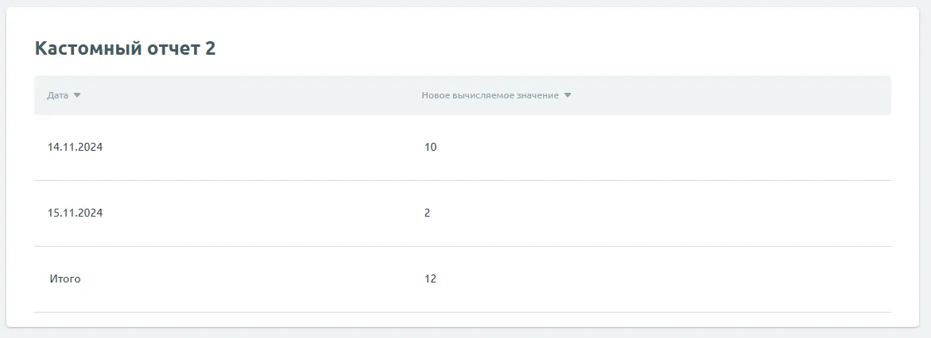Screen dimensions: 931x338
Task: Sort by the Новое вычисляемое значение header label
Action: pos(491,95)
